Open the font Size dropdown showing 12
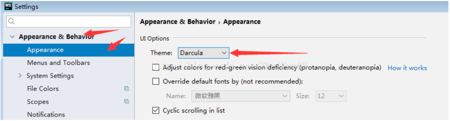This screenshot has width=450, height=121. 331,96
